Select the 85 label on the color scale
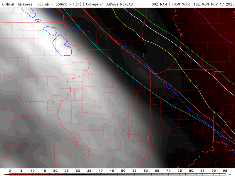 [x=202, y=171]
